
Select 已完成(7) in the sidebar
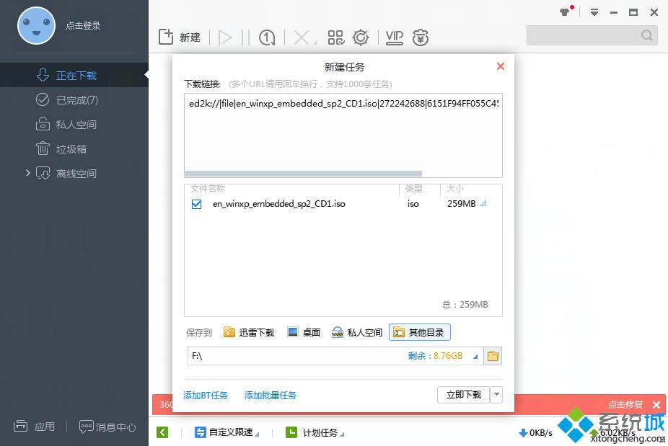[74, 100]
